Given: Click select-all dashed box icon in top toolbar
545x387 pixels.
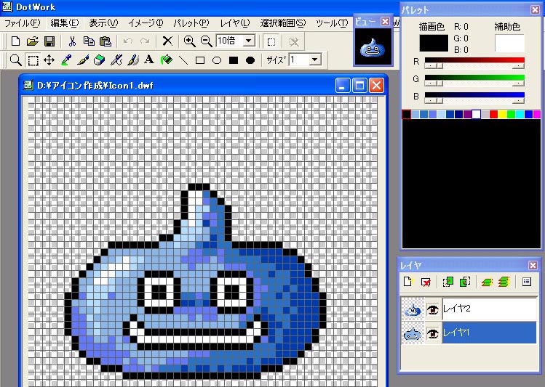Looking at the screenshot, I should [x=271, y=42].
